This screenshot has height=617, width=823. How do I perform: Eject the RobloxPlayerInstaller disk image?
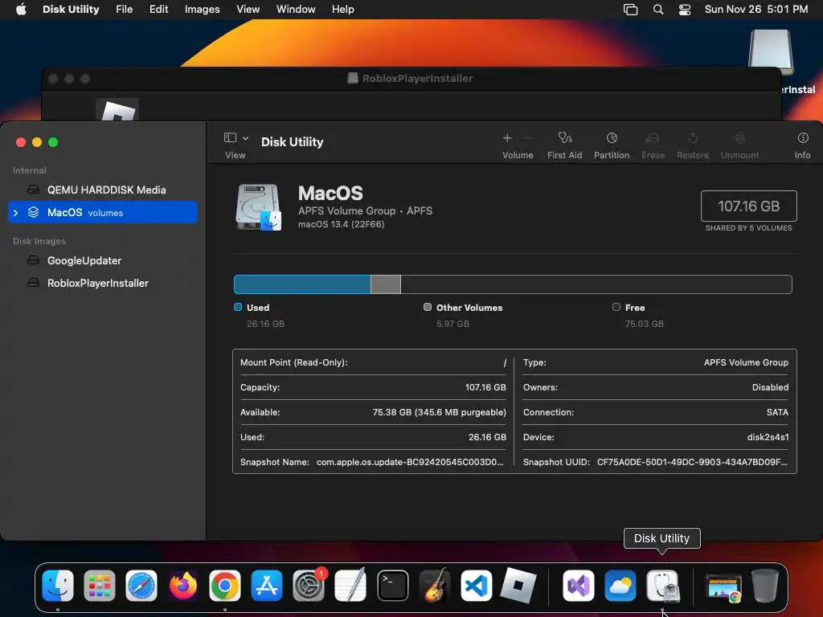click(186, 284)
